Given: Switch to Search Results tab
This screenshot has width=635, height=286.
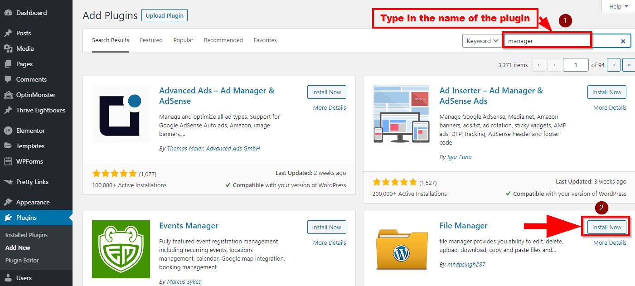Looking at the screenshot, I should click(111, 40).
